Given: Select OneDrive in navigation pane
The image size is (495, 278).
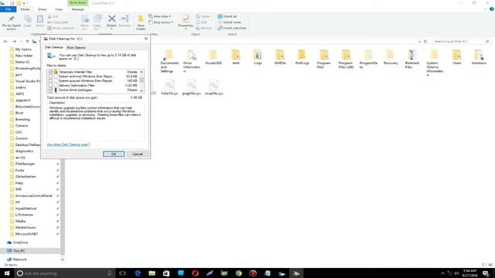Looking at the screenshot, I should click(21, 242).
